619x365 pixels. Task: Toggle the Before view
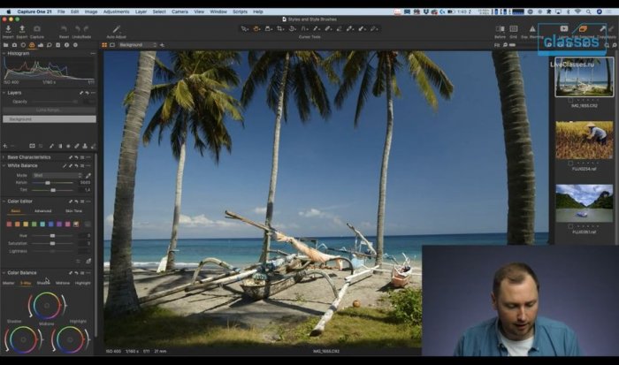tap(500, 29)
